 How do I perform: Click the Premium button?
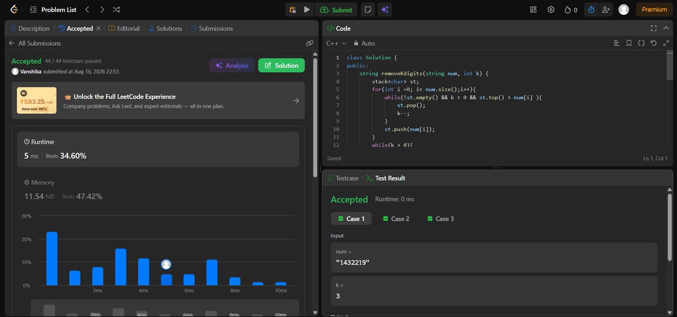point(654,10)
